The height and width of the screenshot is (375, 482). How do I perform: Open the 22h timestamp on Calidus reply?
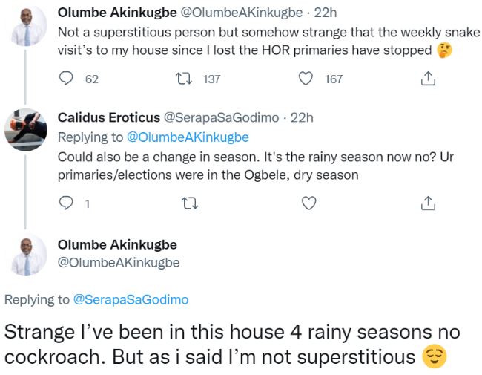[x=302, y=117]
